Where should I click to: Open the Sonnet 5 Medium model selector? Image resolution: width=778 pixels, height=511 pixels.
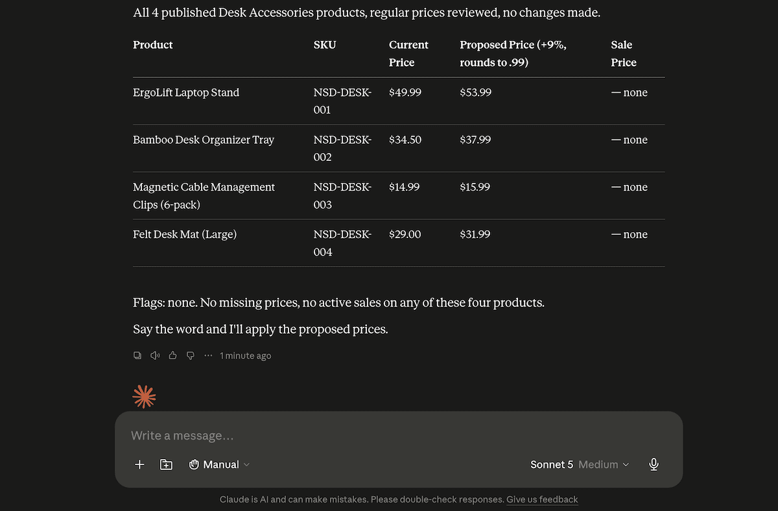coord(580,464)
